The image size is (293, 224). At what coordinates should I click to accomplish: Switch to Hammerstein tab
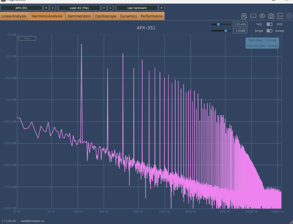79,16
